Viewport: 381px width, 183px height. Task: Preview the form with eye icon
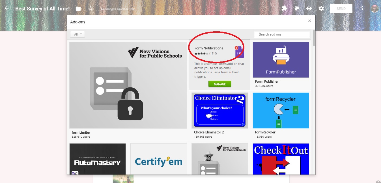point(309,8)
